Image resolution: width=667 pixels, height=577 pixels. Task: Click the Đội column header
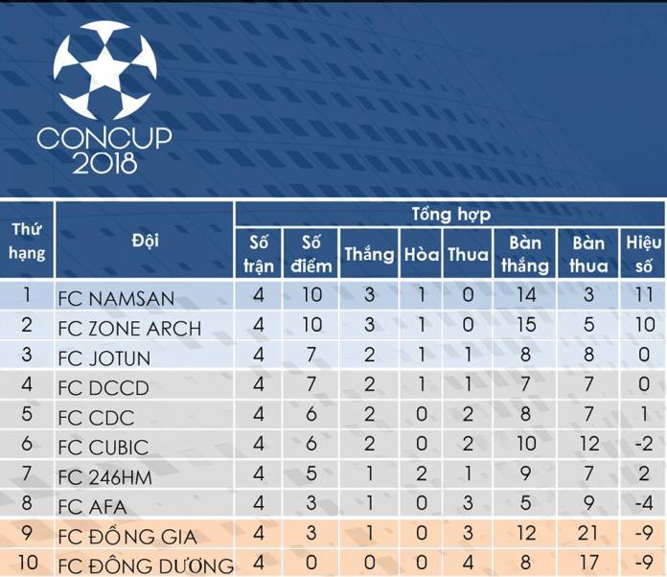click(x=145, y=242)
